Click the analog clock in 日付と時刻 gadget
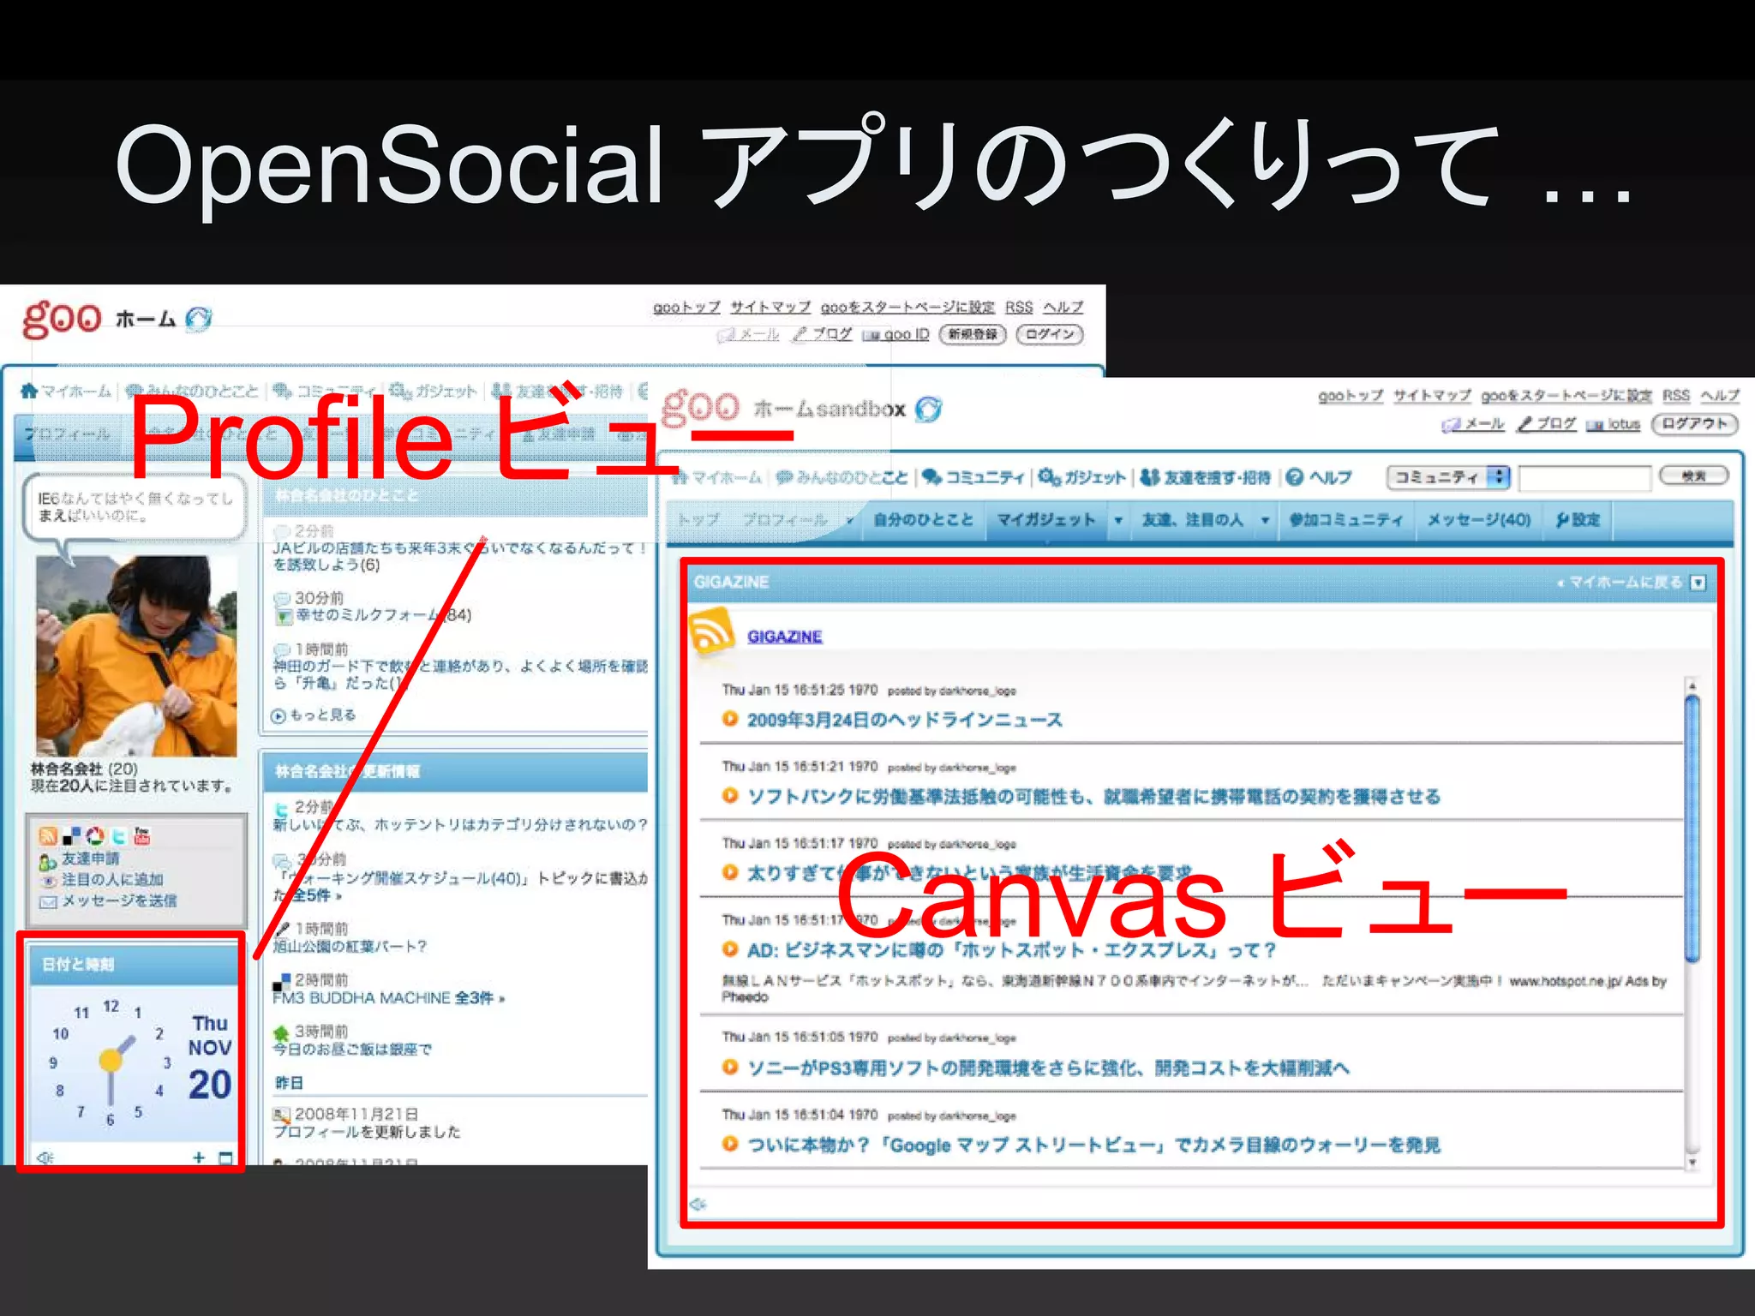Viewport: 1755px width, 1316px height. (x=110, y=1061)
